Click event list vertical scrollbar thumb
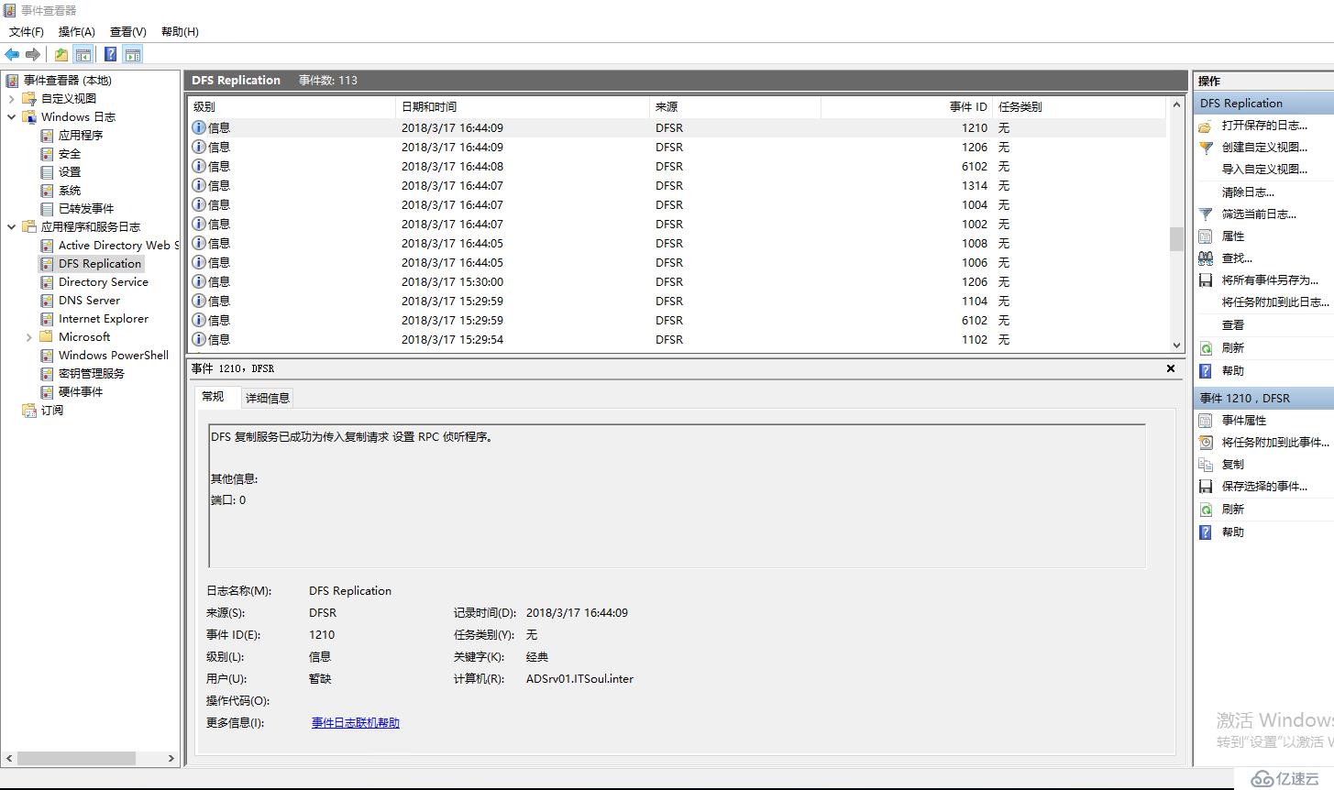Viewport: 1334px width, 790px height. [1176, 238]
